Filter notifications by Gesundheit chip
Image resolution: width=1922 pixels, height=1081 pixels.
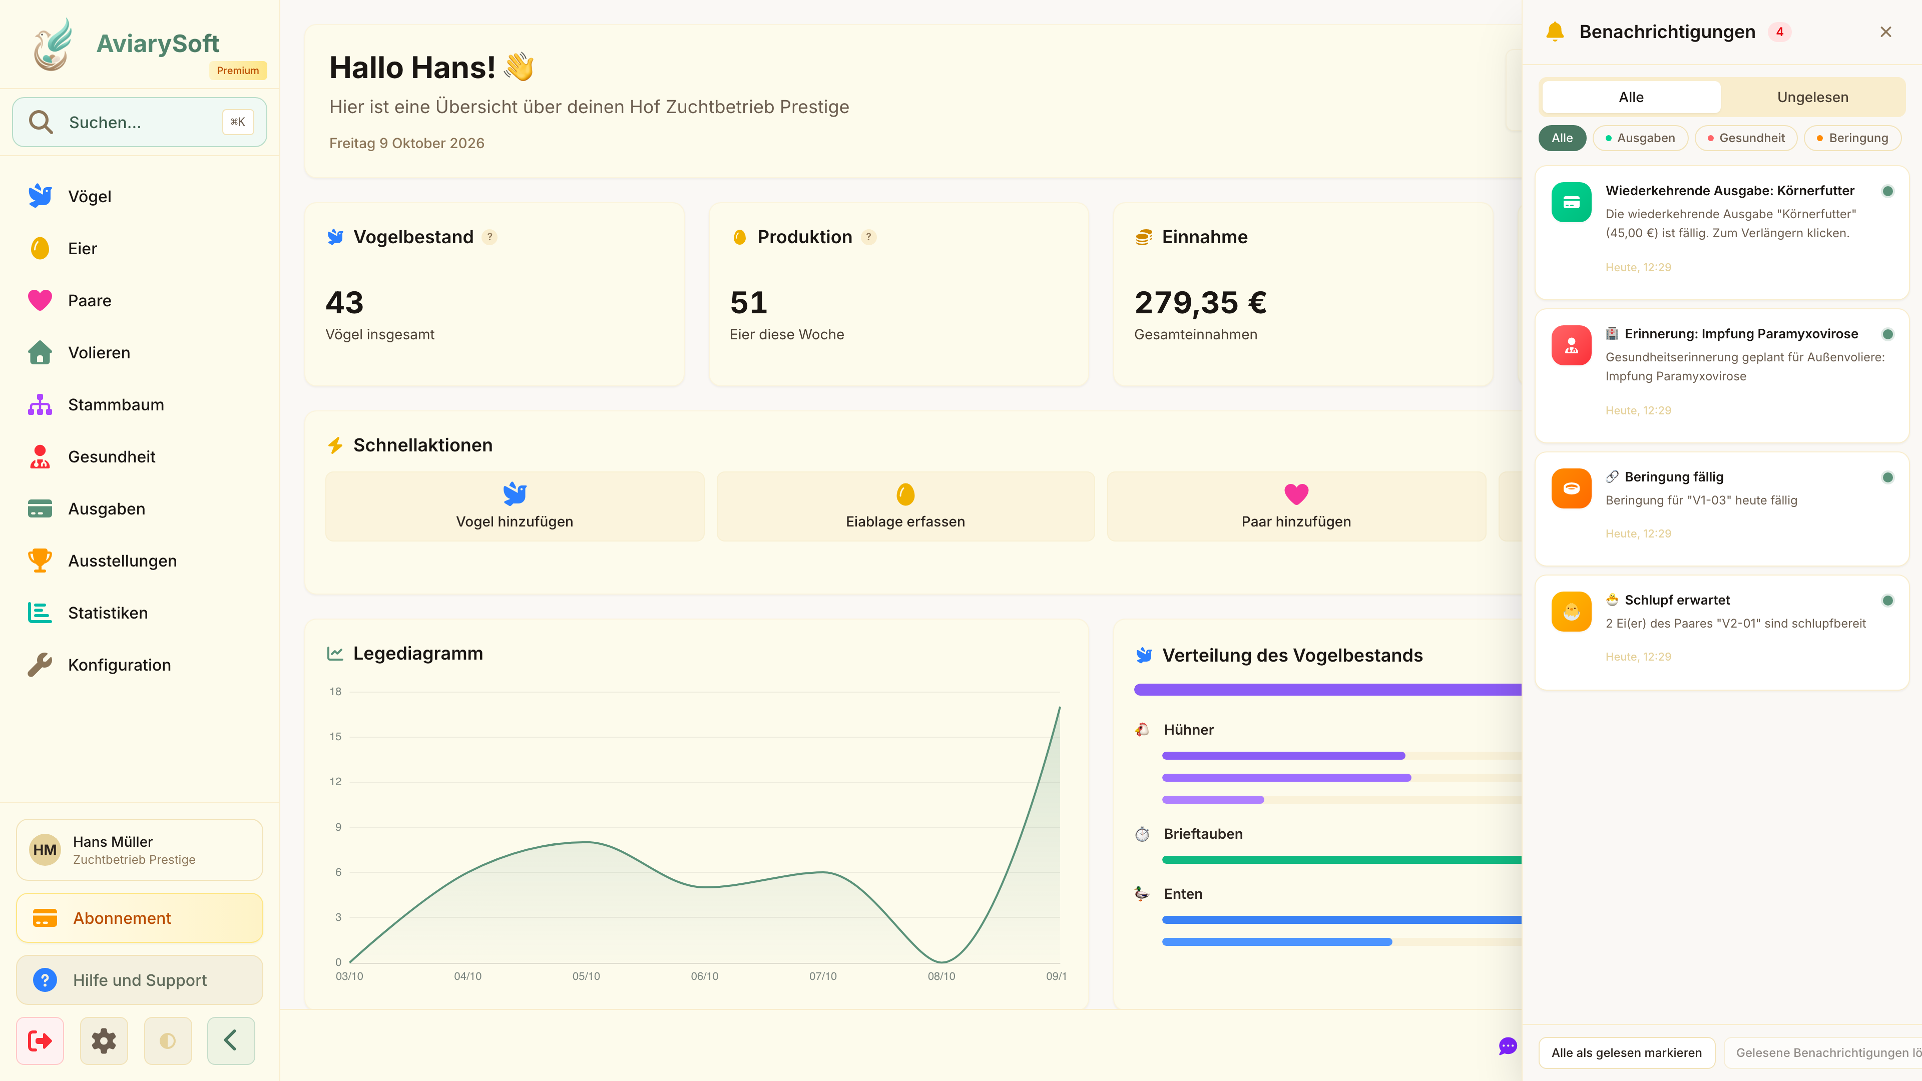1746,138
